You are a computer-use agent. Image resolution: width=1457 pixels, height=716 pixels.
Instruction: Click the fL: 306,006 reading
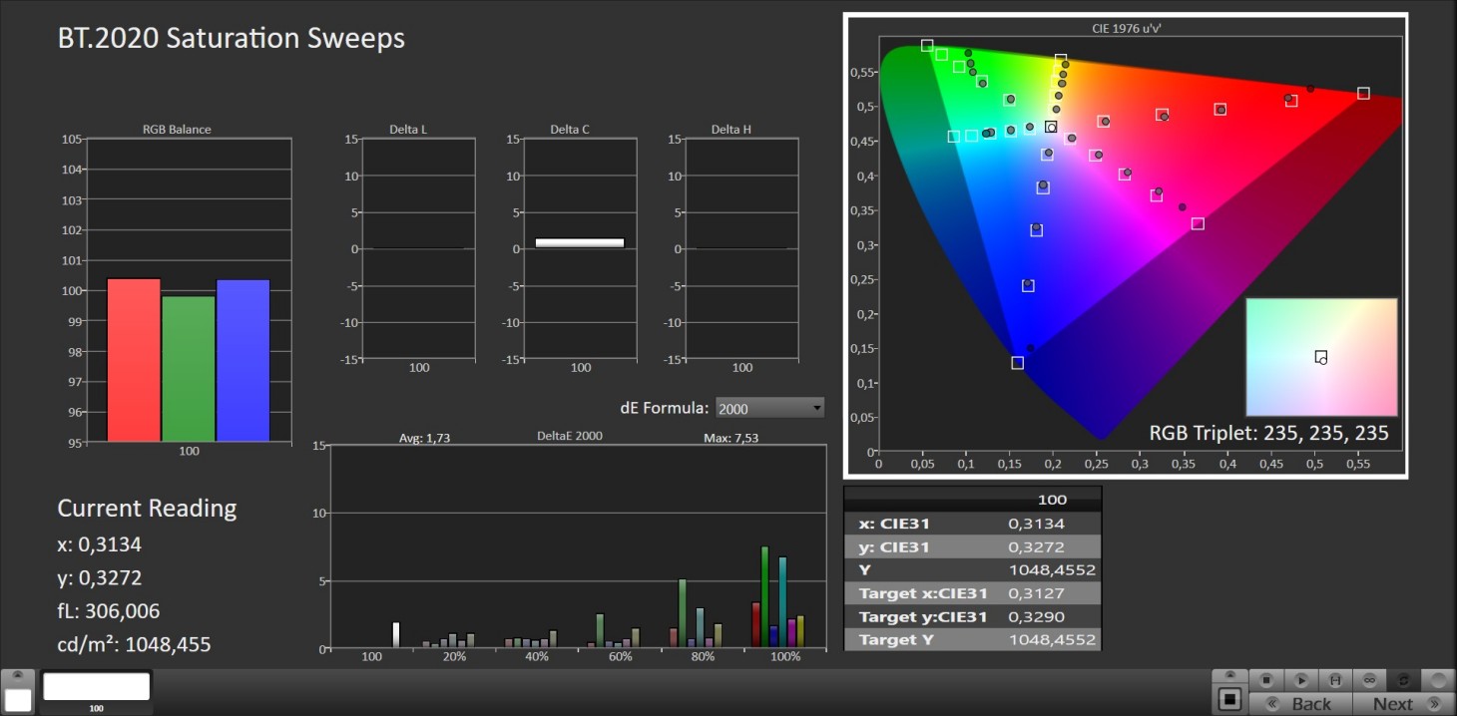tap(109, 611)
